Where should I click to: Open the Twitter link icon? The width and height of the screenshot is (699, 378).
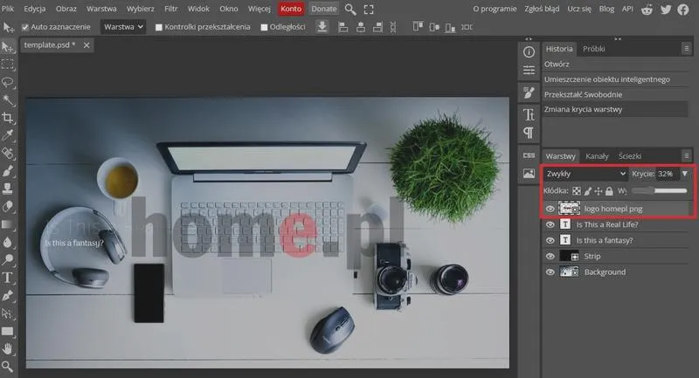666,9
